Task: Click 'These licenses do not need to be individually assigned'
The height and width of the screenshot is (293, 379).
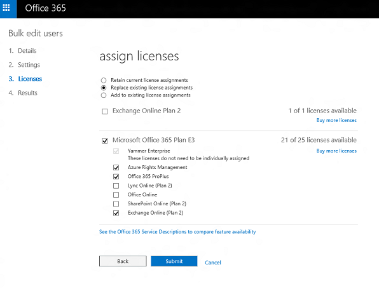Action: coord(188,158)
